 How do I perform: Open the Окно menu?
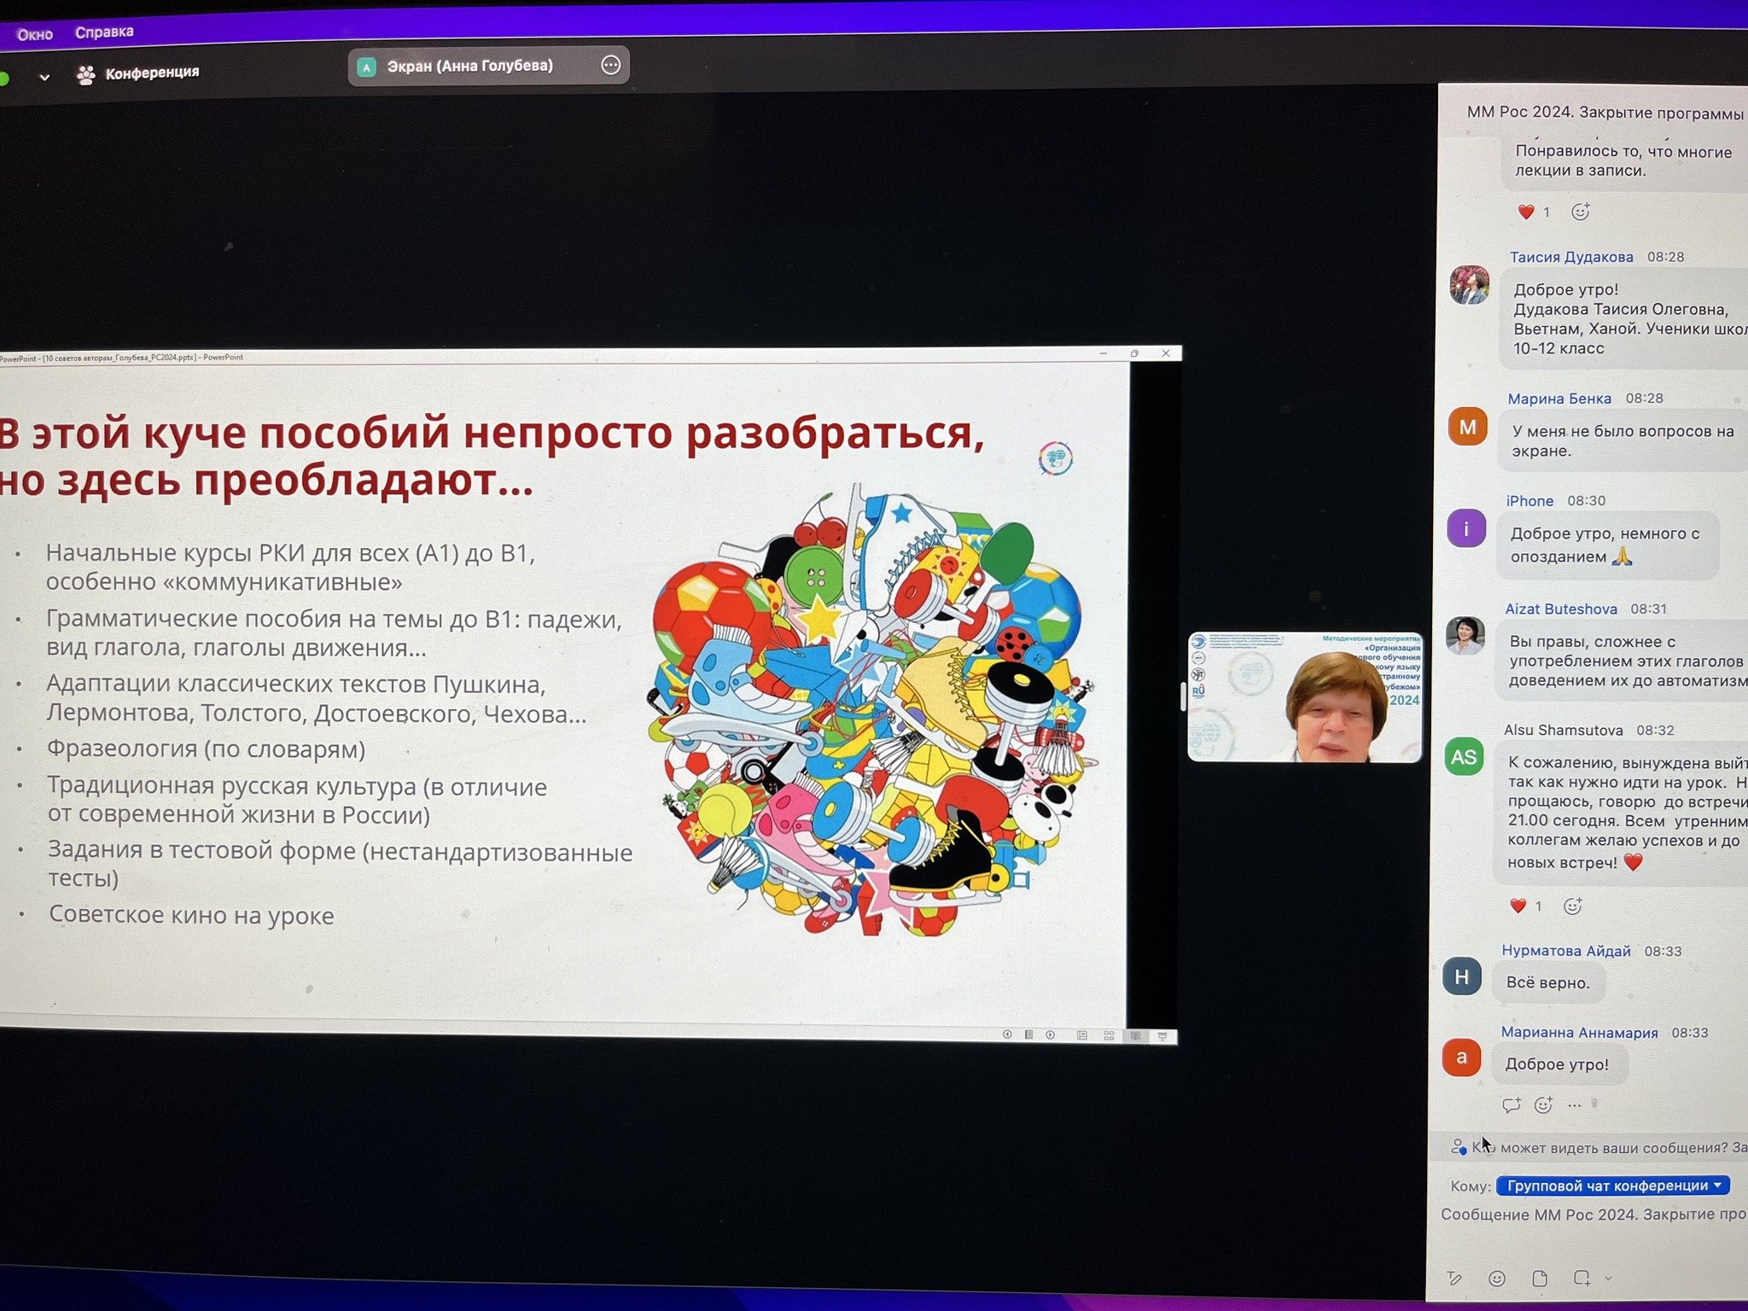35,34
